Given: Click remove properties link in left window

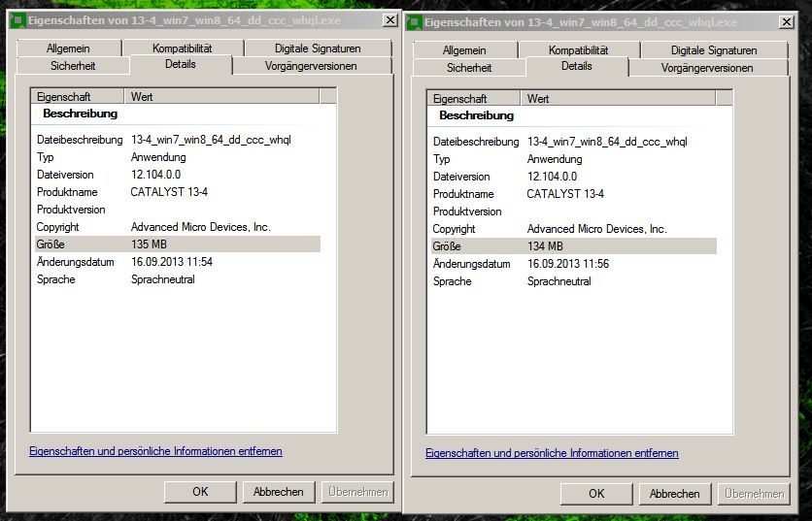Looking at the screenshot, I should [x=155, y=451].
